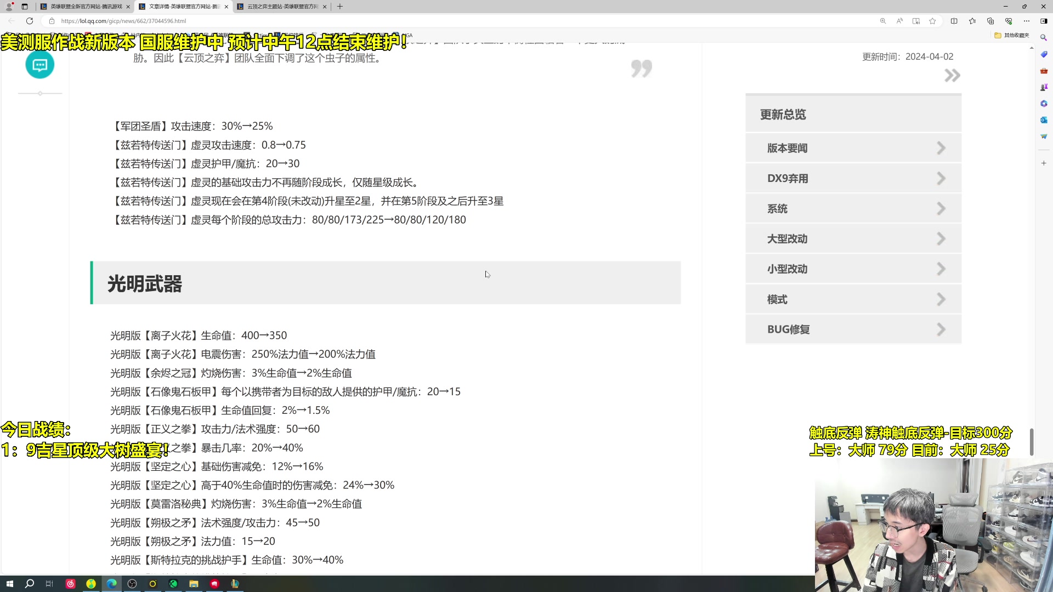The width and height of the screenshot is (1053, 592).
Task: Open the read aloud icon in address bar
Action: 899,21
